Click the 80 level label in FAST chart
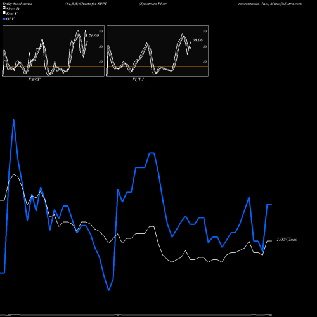 [x=101, y=31]
